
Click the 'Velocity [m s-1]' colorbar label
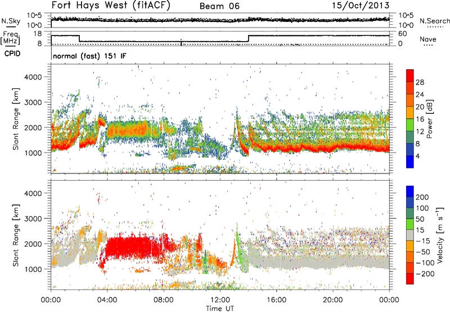tap(440, 235)
